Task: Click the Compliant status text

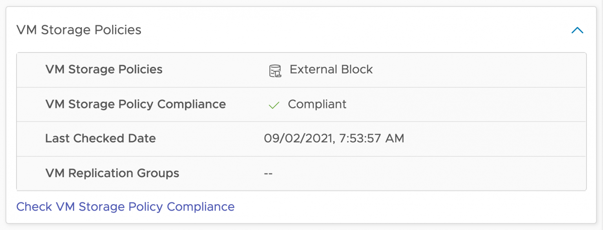Action: [x=317, y=104]
